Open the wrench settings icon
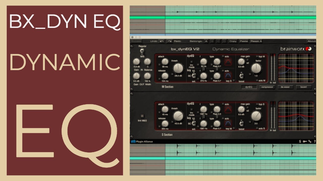Viewport: 323px width, 181px height. pos(310,142)
